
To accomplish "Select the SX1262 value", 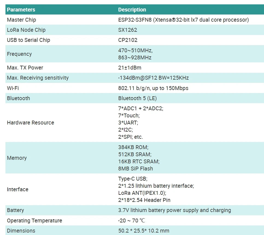I will click(x=127, y=30).
